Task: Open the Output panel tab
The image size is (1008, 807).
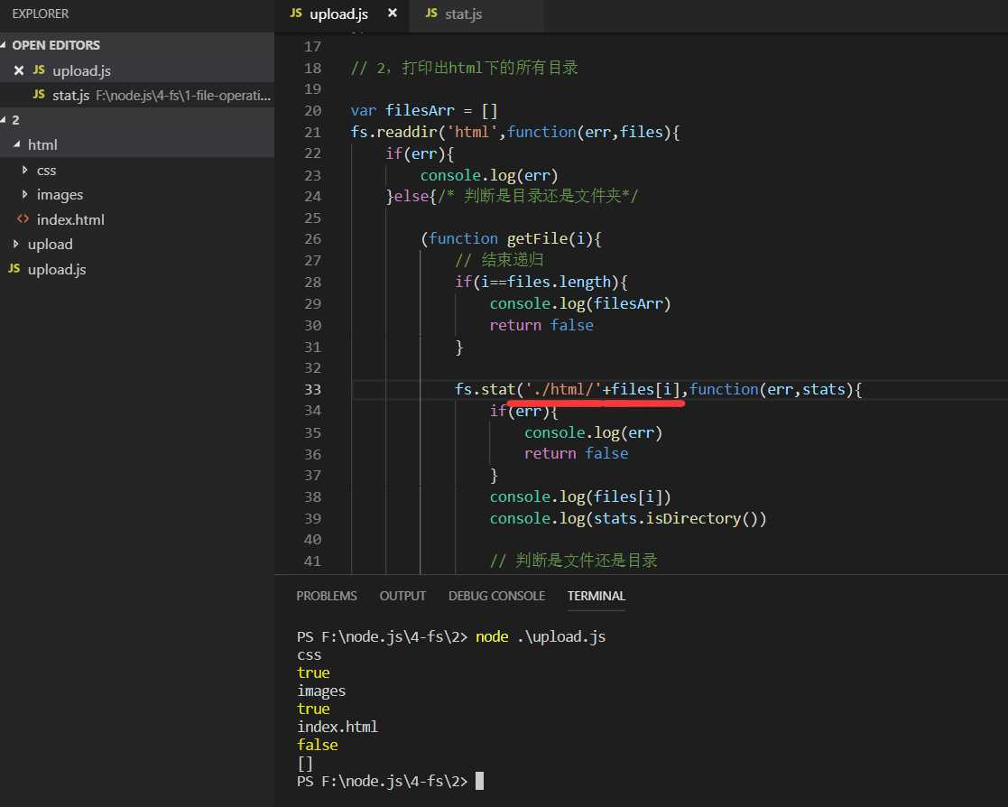Action: [402, 596]
